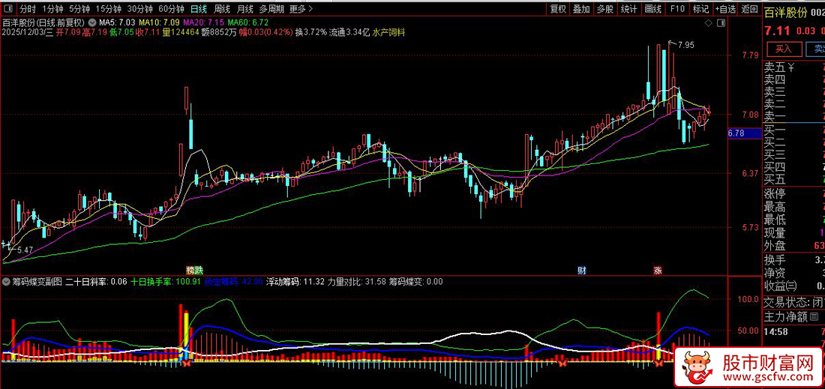Add stock via +自选 button

(725, 9)
